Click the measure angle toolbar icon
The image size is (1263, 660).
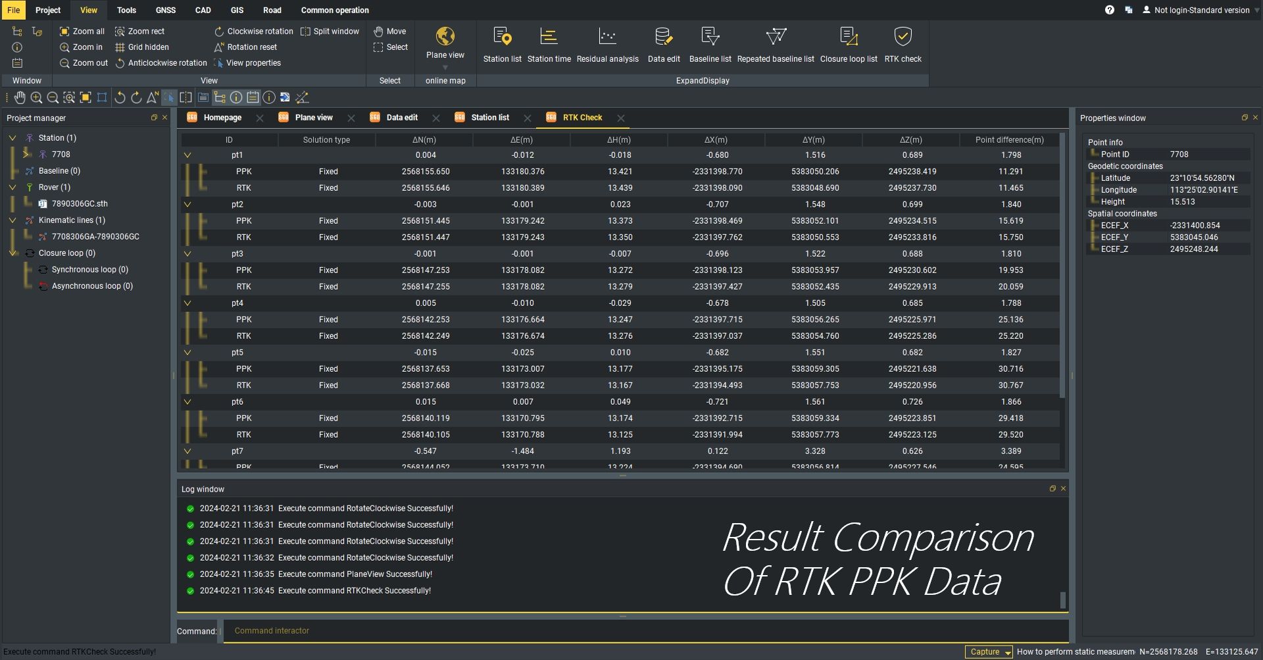point(302,97)
